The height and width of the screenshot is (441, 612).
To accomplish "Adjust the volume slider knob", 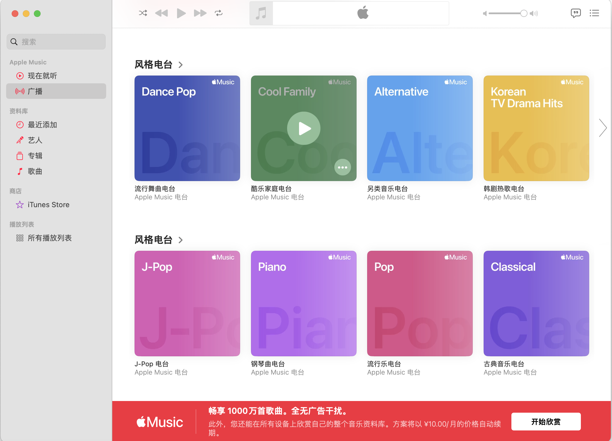I will coord(524,13).
